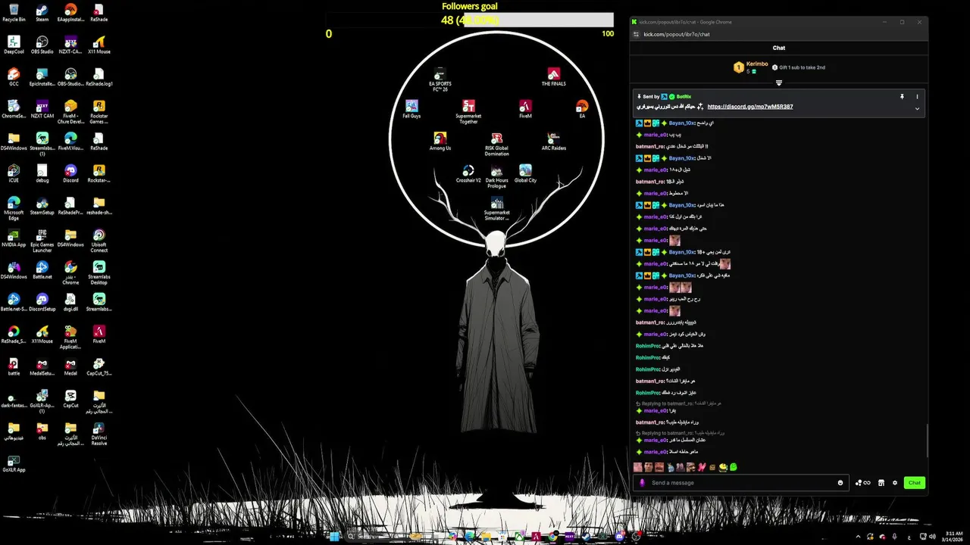
Task: Click the Followers goal progress bar
Action: click(x=470, y=20)
